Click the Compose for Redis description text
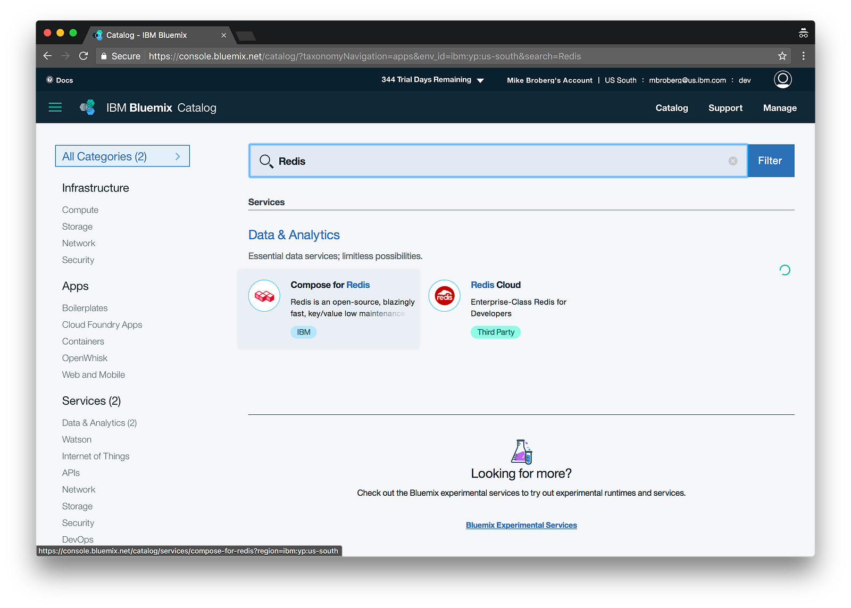Viewport: 851px width, 608px height. [x=353, y=308]
